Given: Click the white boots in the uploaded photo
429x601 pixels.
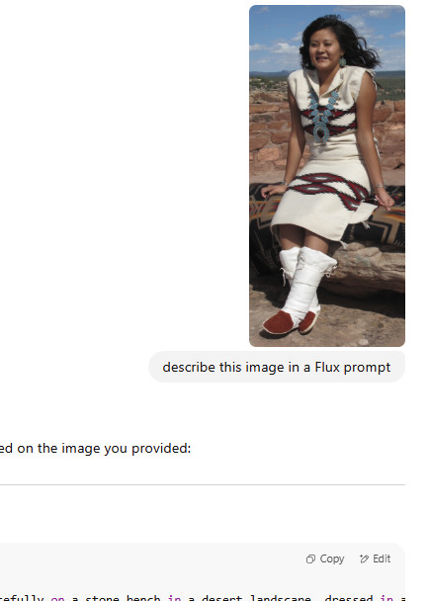Looking at the screenshot, I should point(300,290).
